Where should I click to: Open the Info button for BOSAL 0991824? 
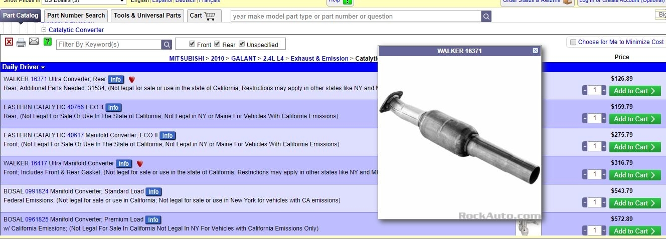(x=153, y=192)
